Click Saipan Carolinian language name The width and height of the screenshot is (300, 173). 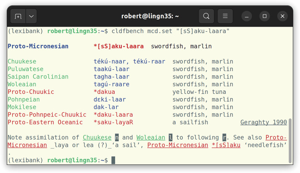point(38,77)
